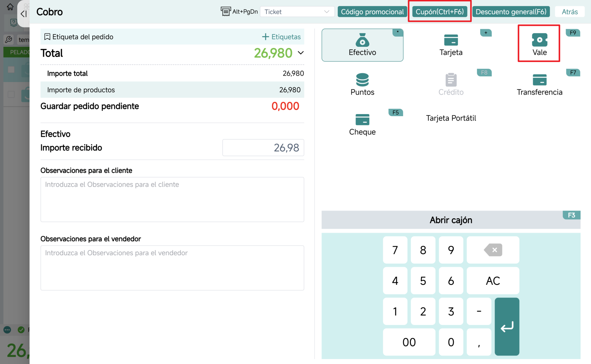Viewport: 591px width, 364px height.
Task: Select Vale voucher payment icon
Action: pyautogui.click(x=539, y=40)
